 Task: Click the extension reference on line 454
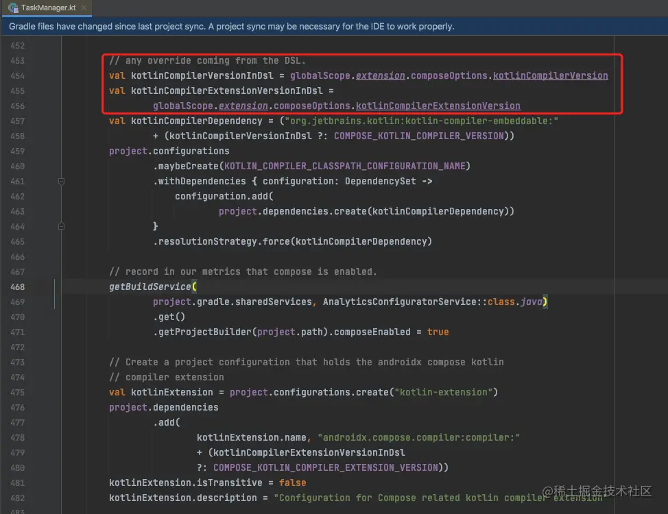click(380, 76)
